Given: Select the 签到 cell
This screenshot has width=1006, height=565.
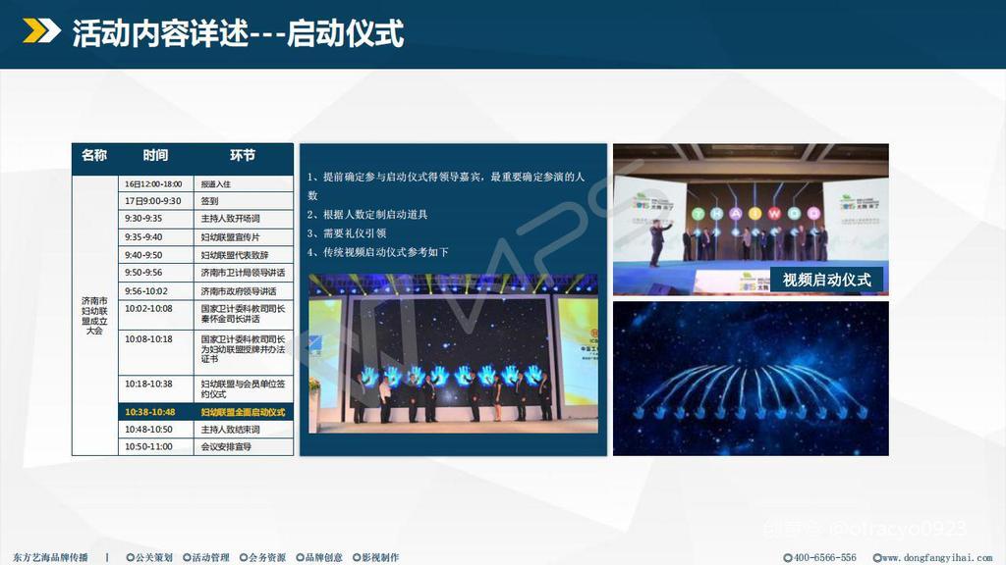Looking at the screenshot, I should tap(244, 200).
